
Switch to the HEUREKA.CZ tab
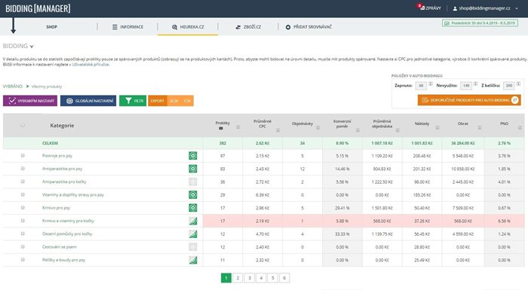tap(188, 27)
